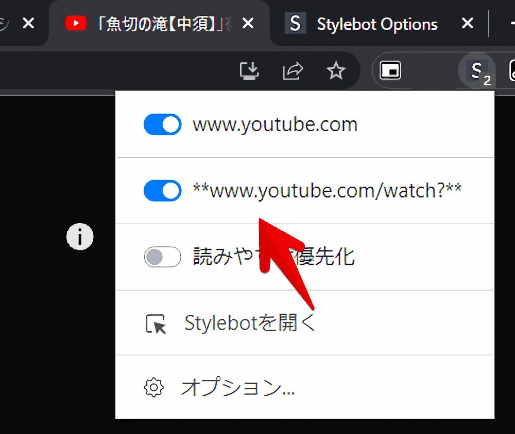The width and height of the screenshot is (515, 434).
Task: Close the Stylebot Options tab
Action: point(467,23)
